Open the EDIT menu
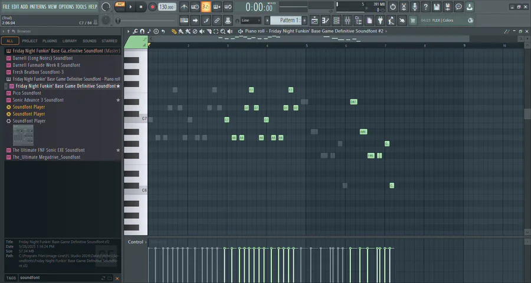The height and width of the screenshot is (283, 531). point(15,6)
